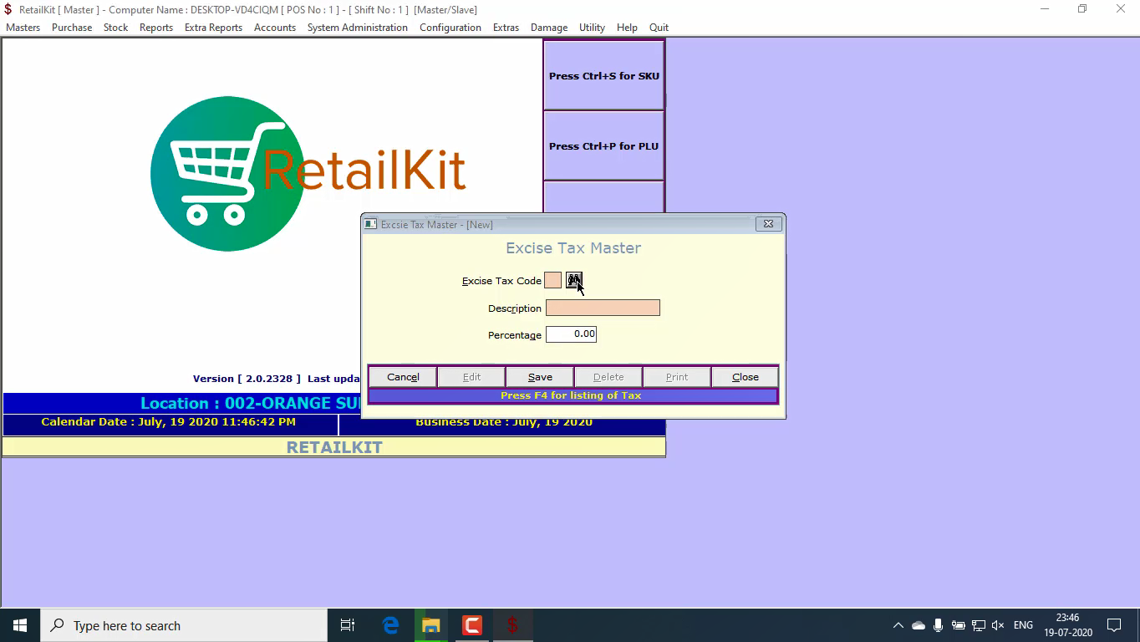The image size is (1140, 642).
Task: Open the OneDrive cloud tray icon
Action: coord(919,625)
